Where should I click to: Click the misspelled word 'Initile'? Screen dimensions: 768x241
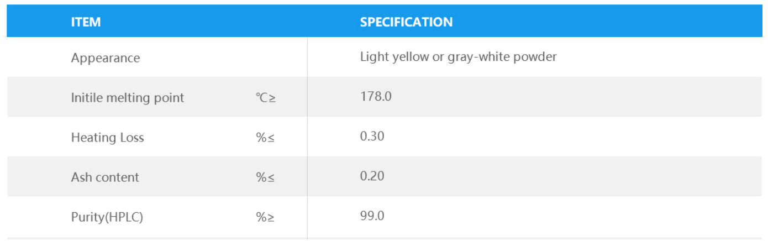tap(87, 97)
